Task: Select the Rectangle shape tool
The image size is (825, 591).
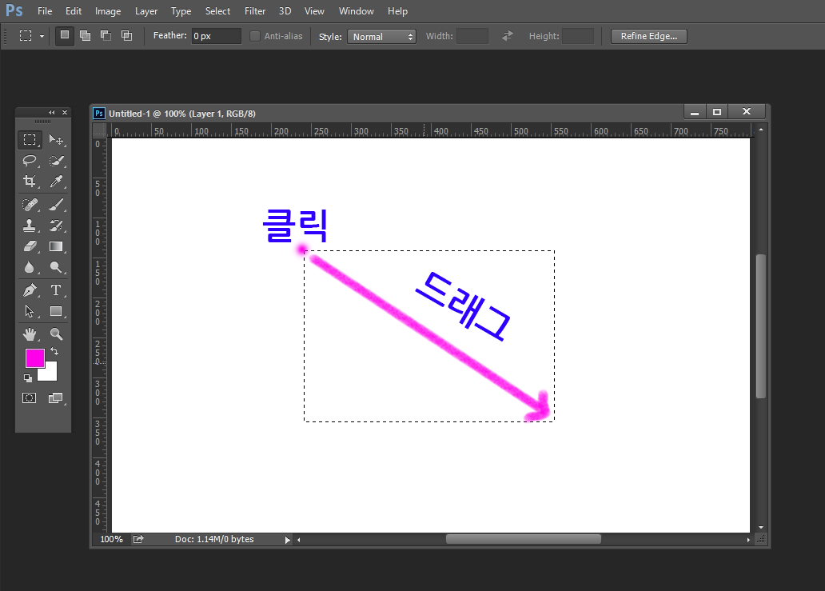Action: point(56,311)
